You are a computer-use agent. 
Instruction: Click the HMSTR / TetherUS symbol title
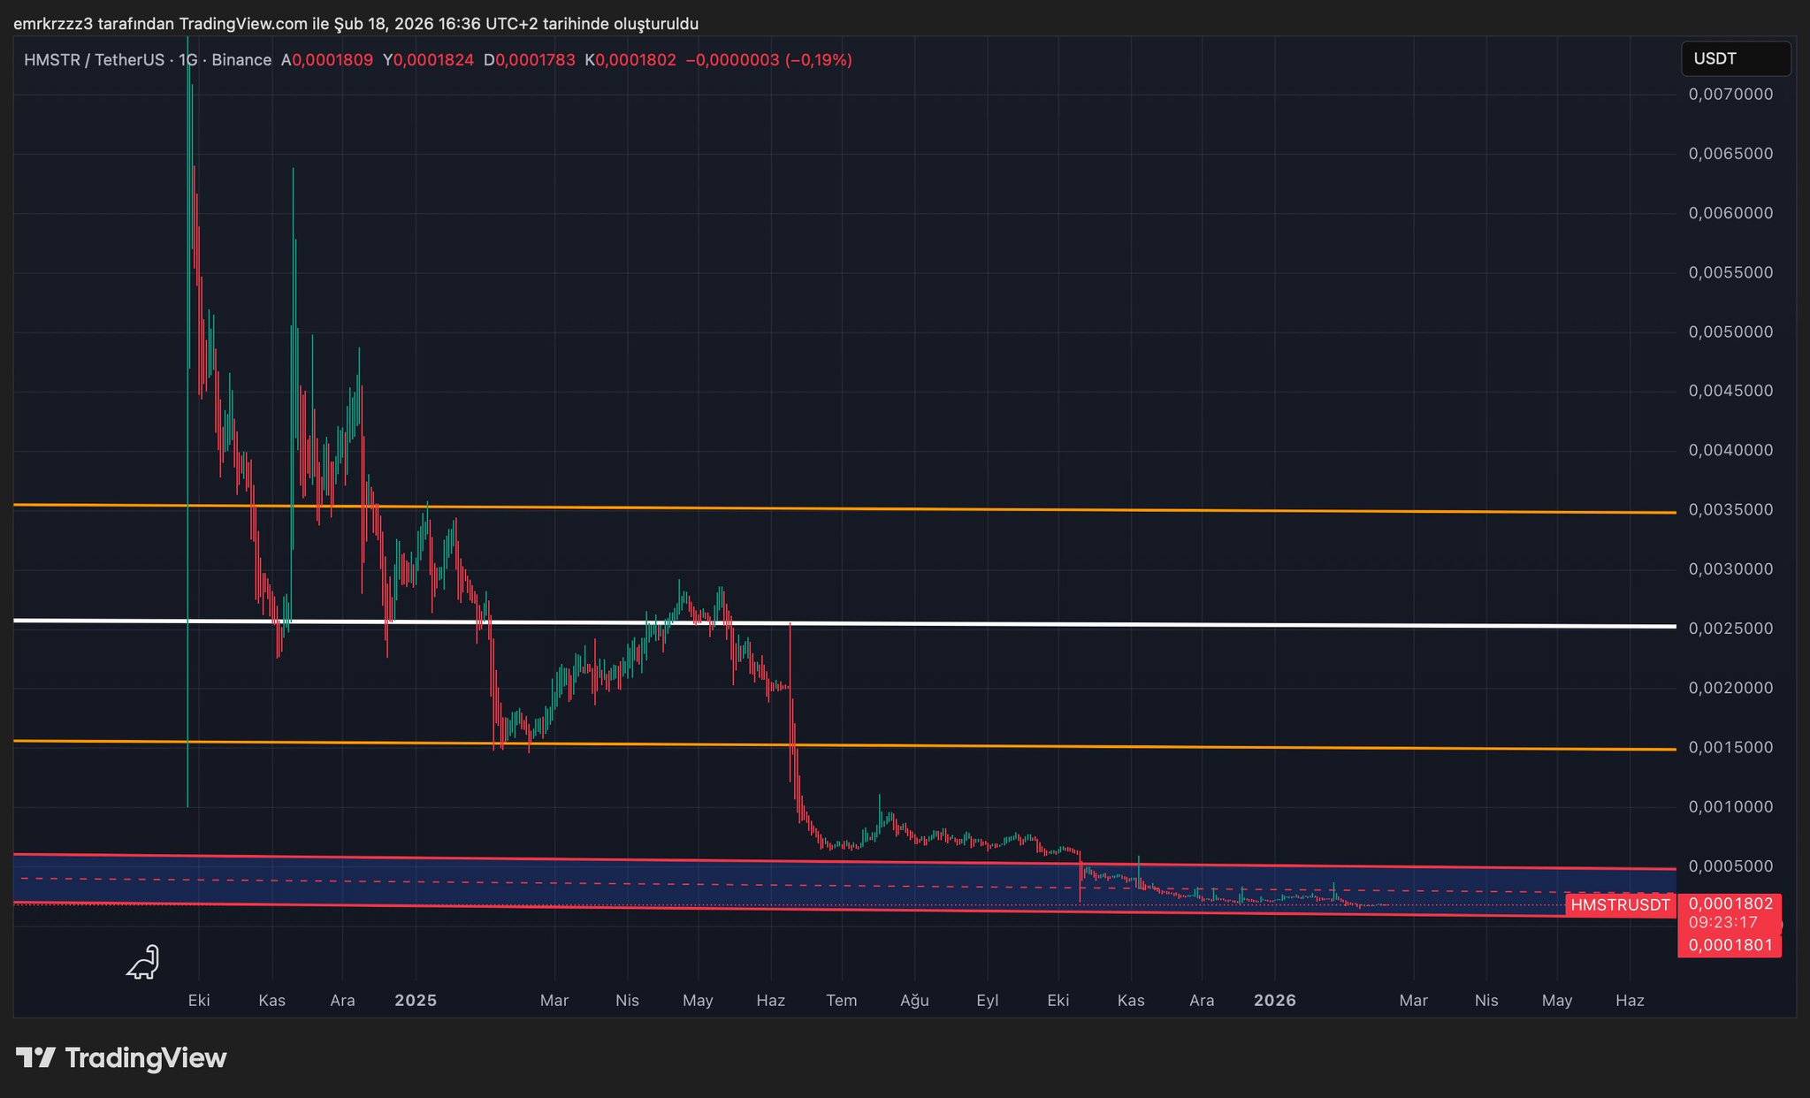click(95, 60)
